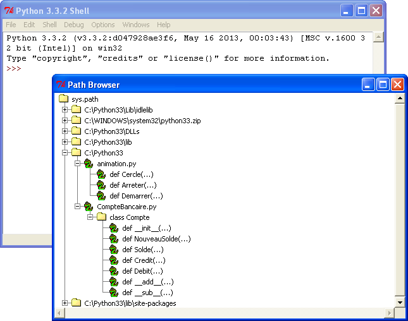Viewport: 408px width, 321px height.
Task: Expand the python33.zip path node
Action: click(65, 120)
